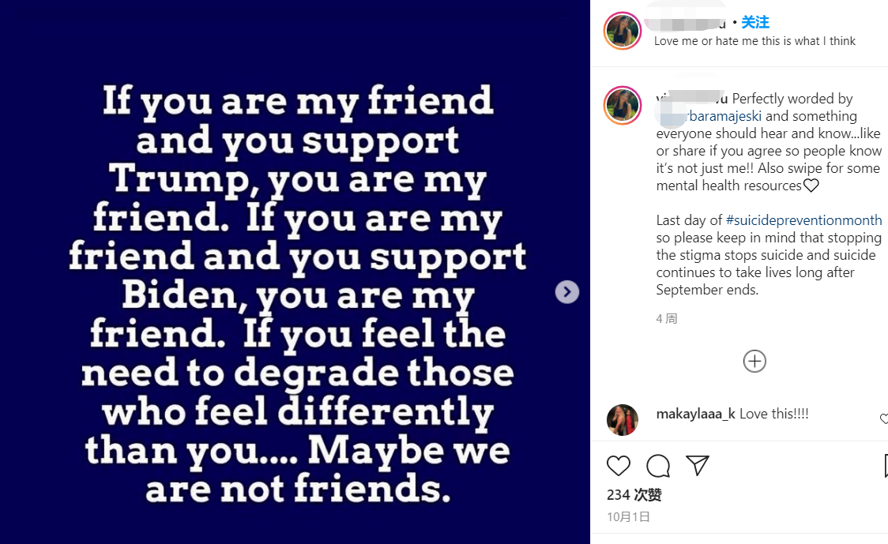Screen dimensions: 888x544
Task: Open the #suicidepreventionmonth hashtag
Action: click(x=803, y=220)
